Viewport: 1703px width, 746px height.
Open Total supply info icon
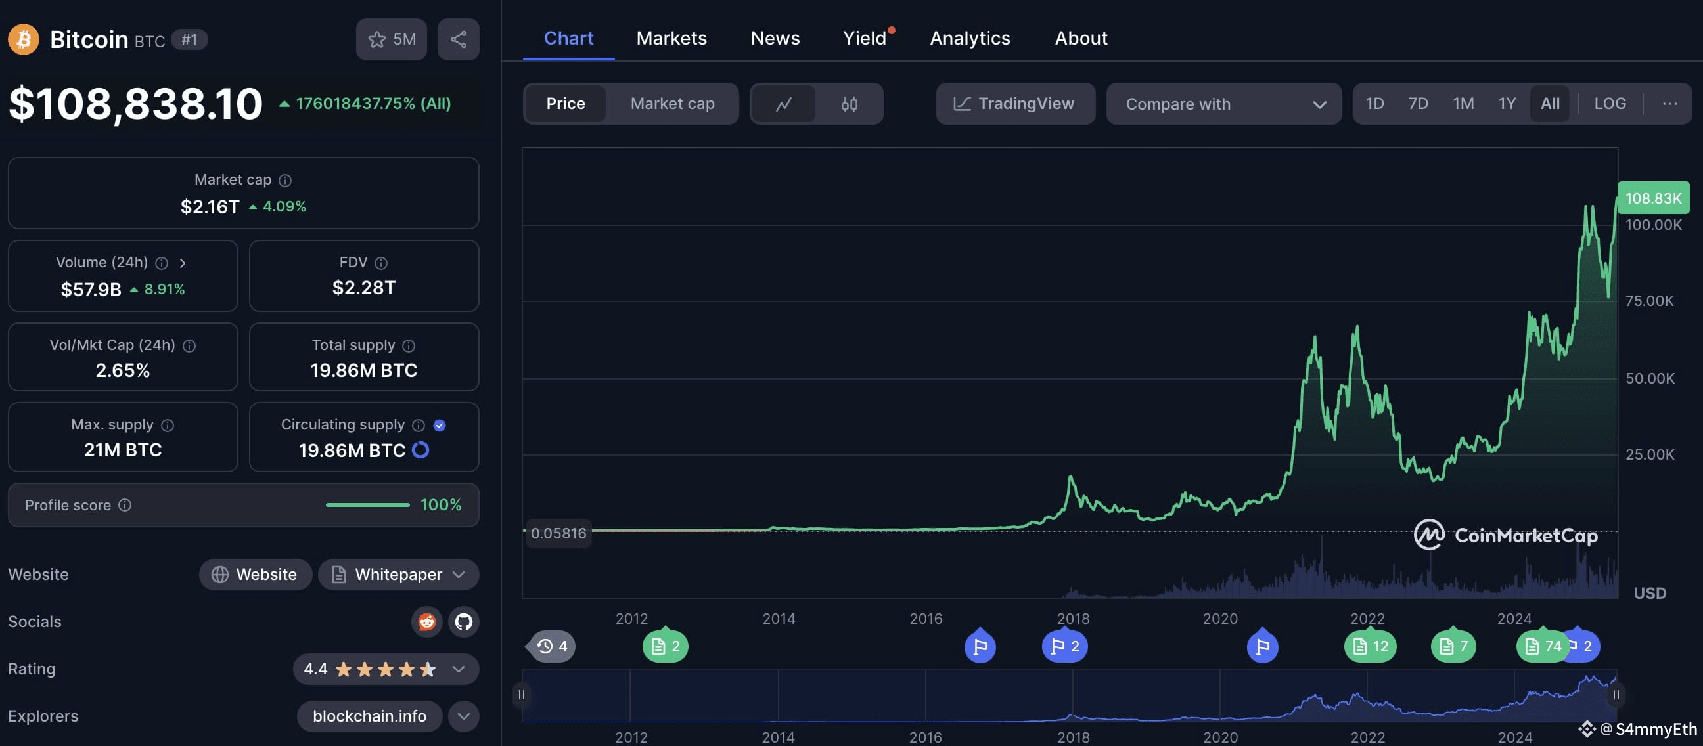click(x=409, y=345)
